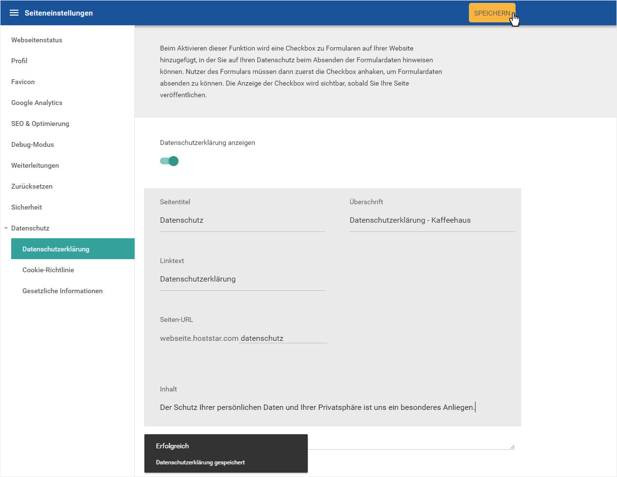Click into the Inhalt text area
Viewport: 617px width, 477px height.
tap(337, 423)
